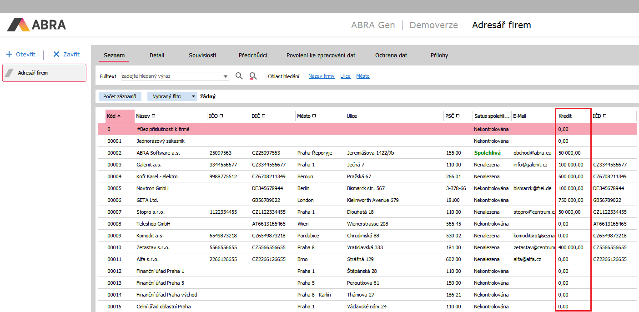This screenshot has width=639, height=312.
Task: Select the Adresář firem sidebar item
Action: tap(44, 73)
